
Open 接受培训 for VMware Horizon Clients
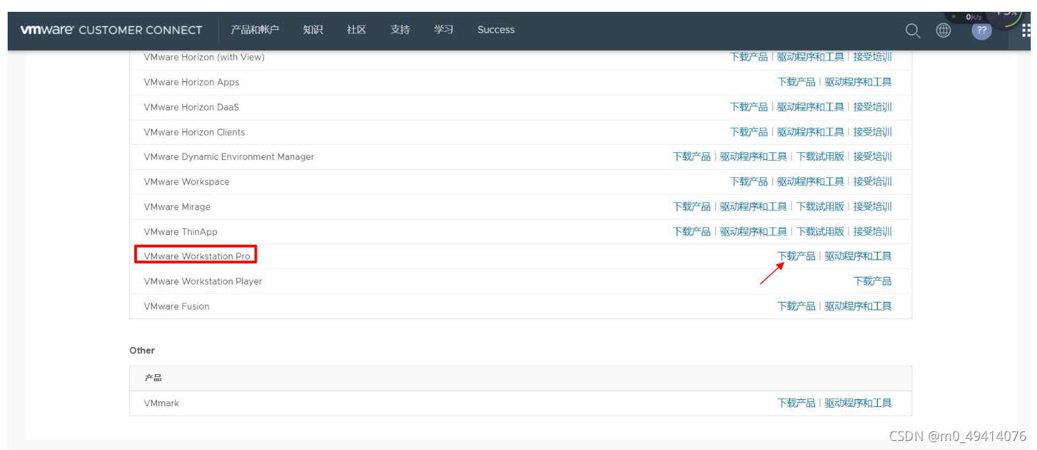(x=873, y=132)
